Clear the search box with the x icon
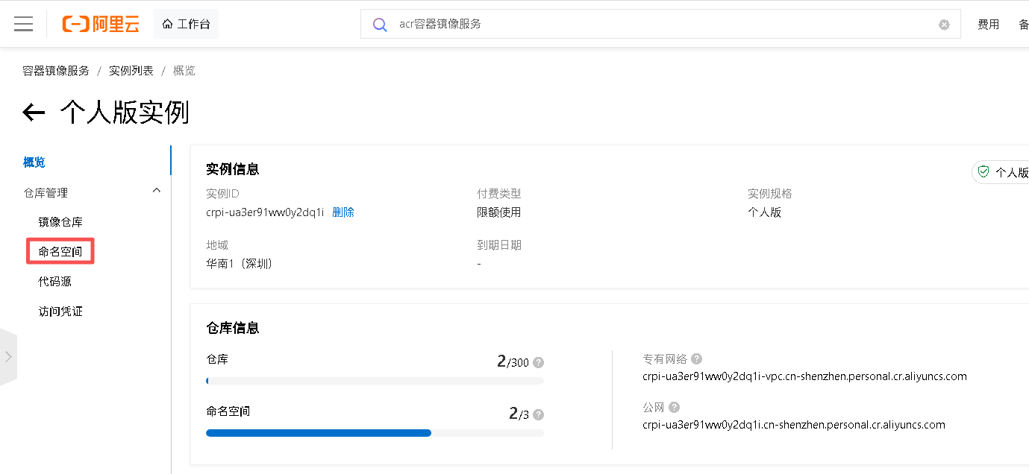The image size is (1029, 474). point(942,24)
